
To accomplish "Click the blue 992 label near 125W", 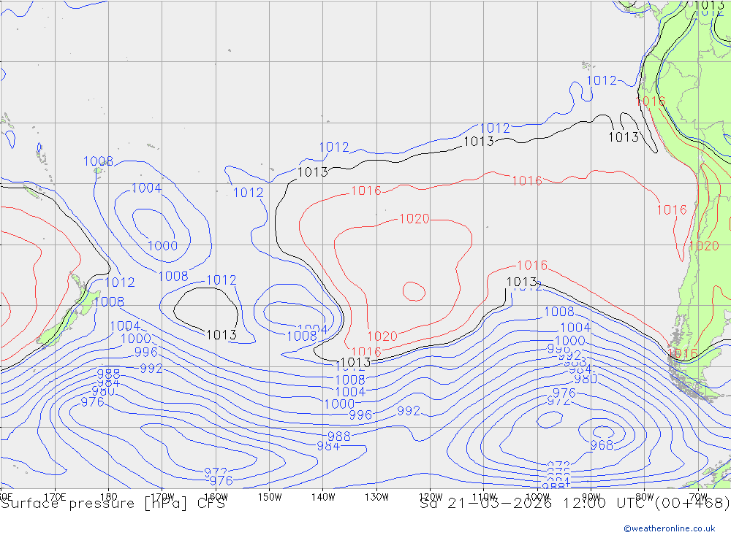I will point(409,411).
